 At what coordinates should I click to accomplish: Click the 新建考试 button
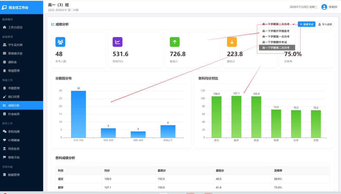coord(306,24)
